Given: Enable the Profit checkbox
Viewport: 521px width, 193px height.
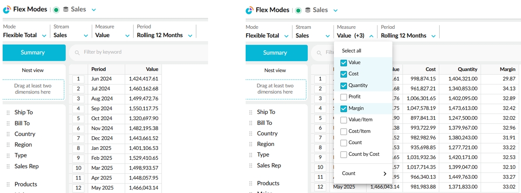Looking at the screenshot, I should [344, 97].
